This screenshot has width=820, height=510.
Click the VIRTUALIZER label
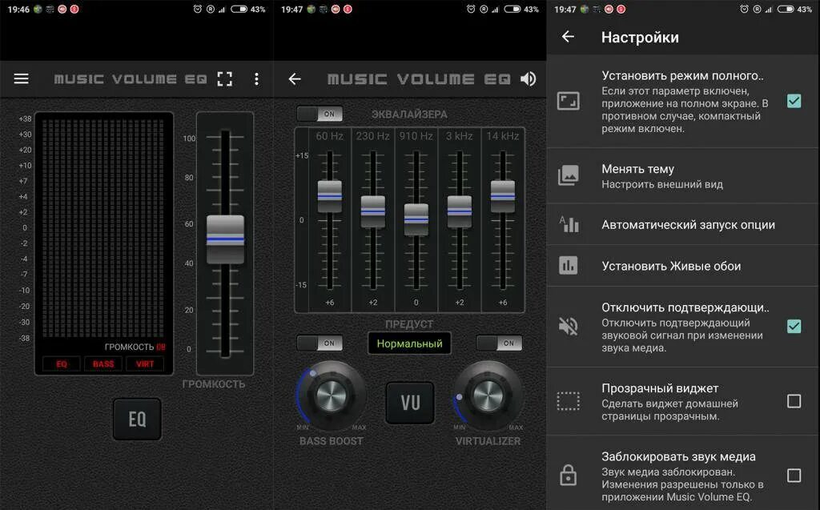click(488, 441)
